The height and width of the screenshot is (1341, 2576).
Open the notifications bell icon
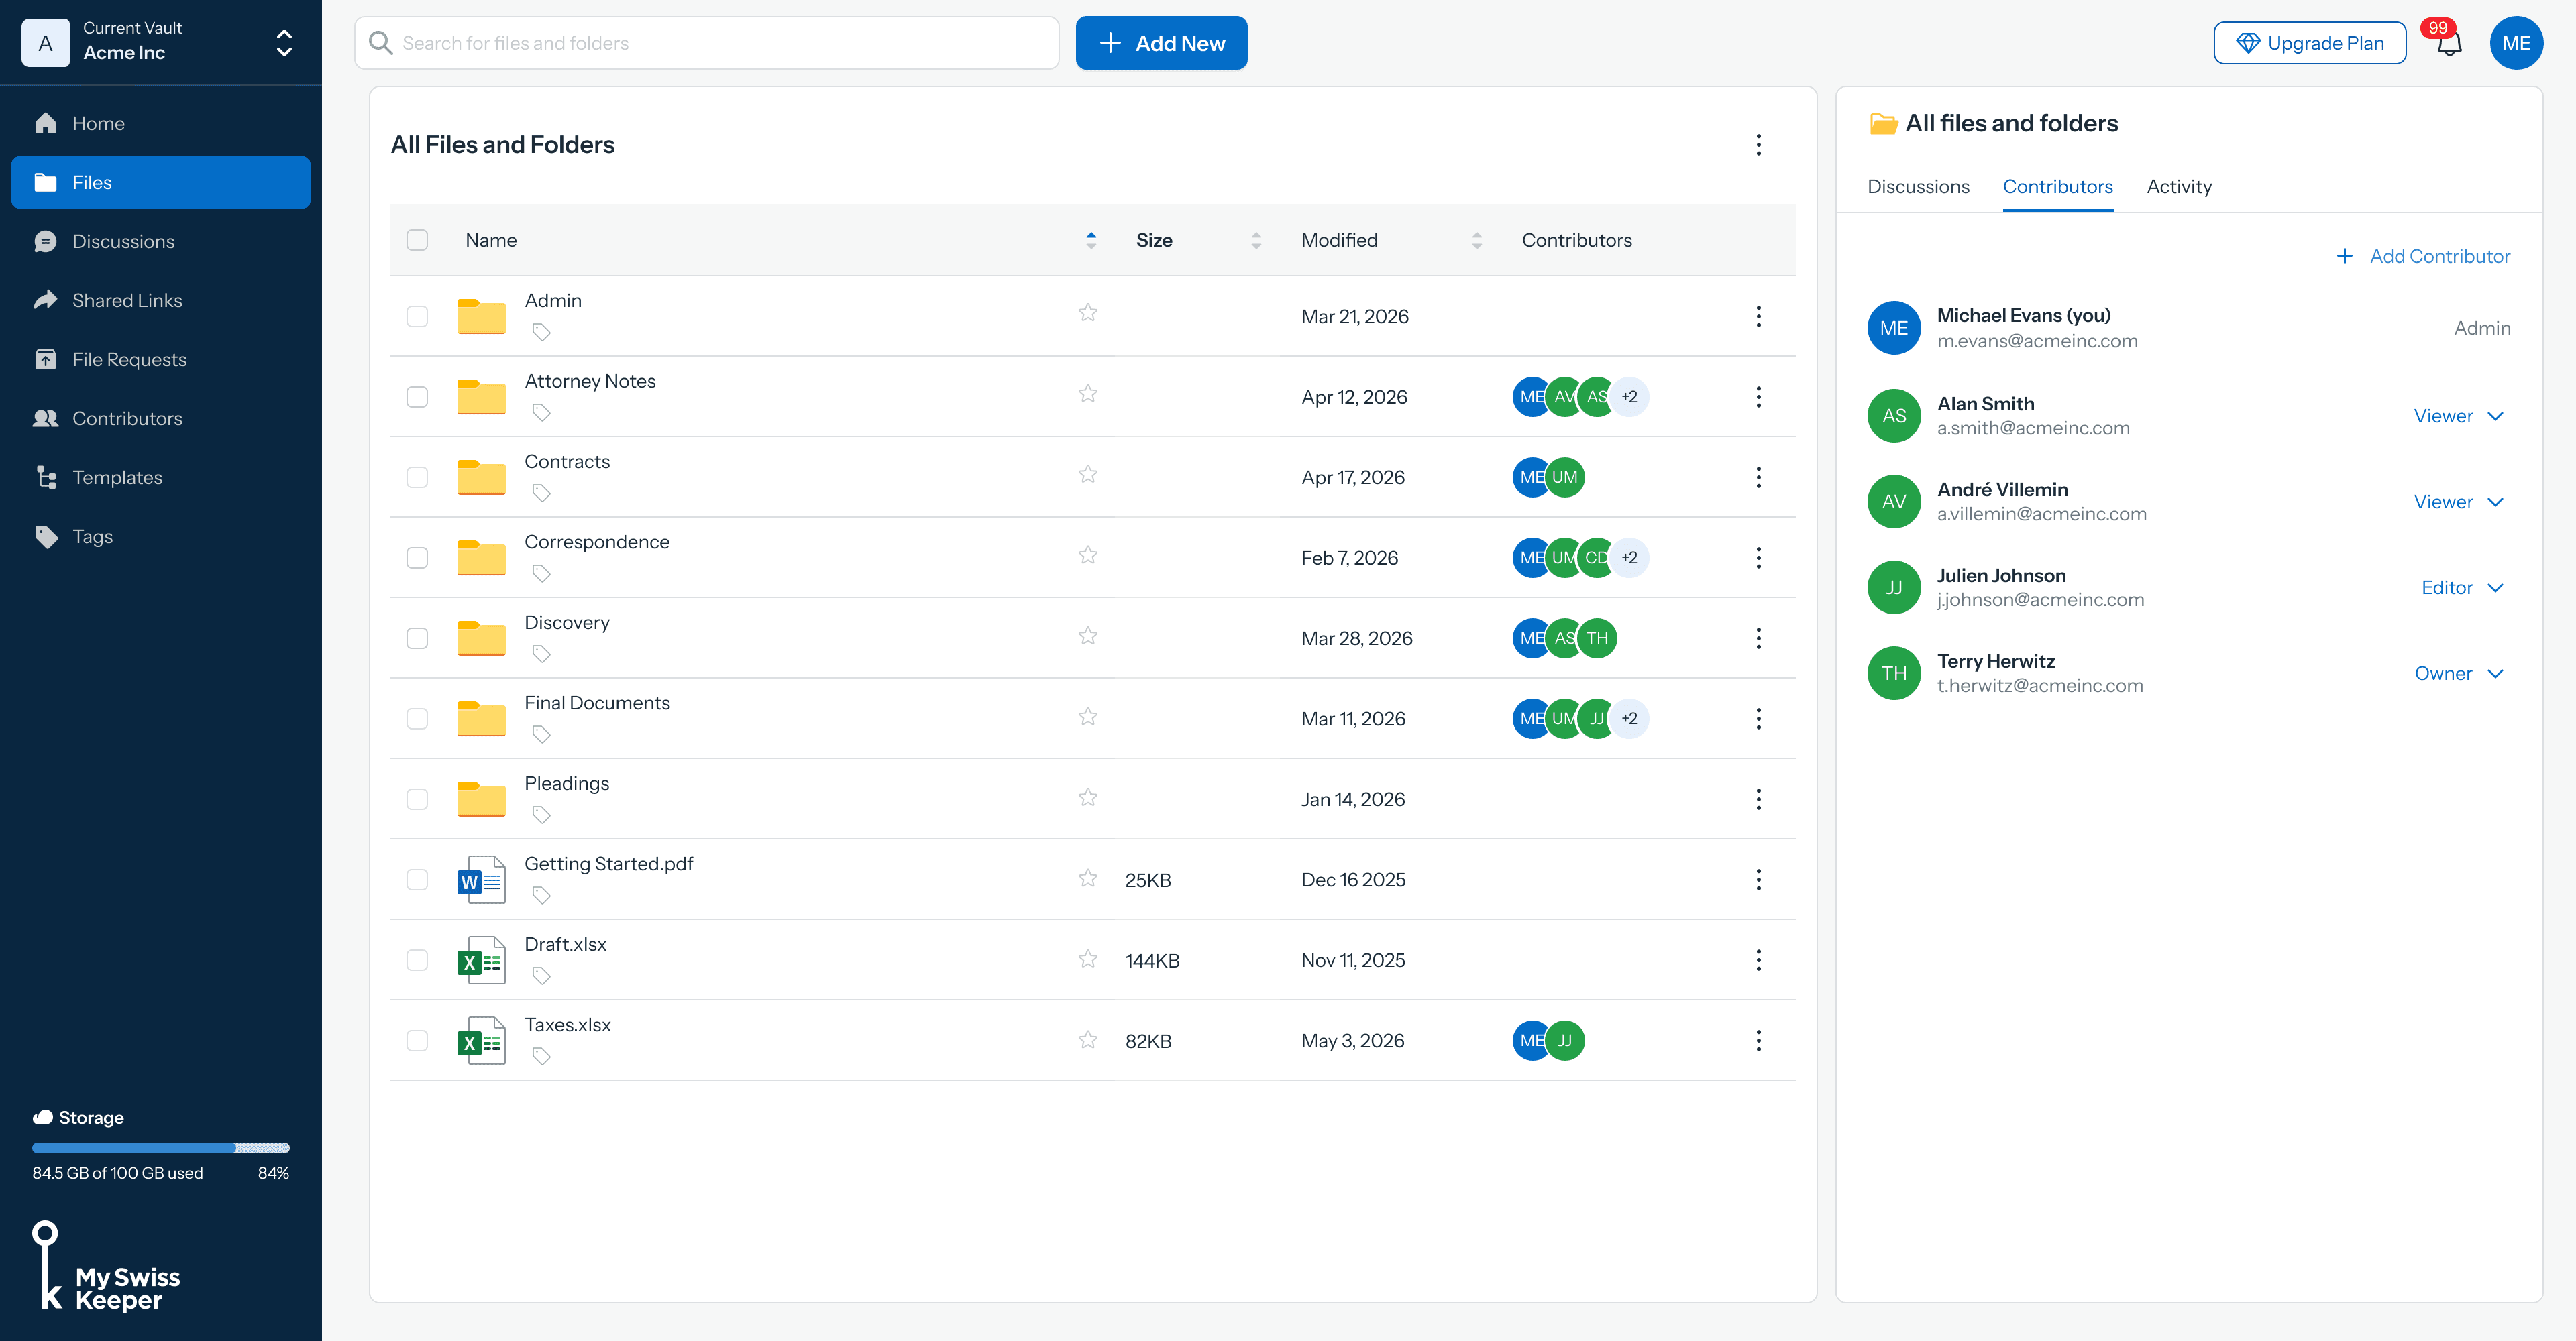coord(2449,43)
